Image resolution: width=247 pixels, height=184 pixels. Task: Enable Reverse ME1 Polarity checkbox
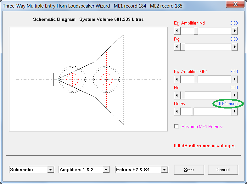point(177,126)
